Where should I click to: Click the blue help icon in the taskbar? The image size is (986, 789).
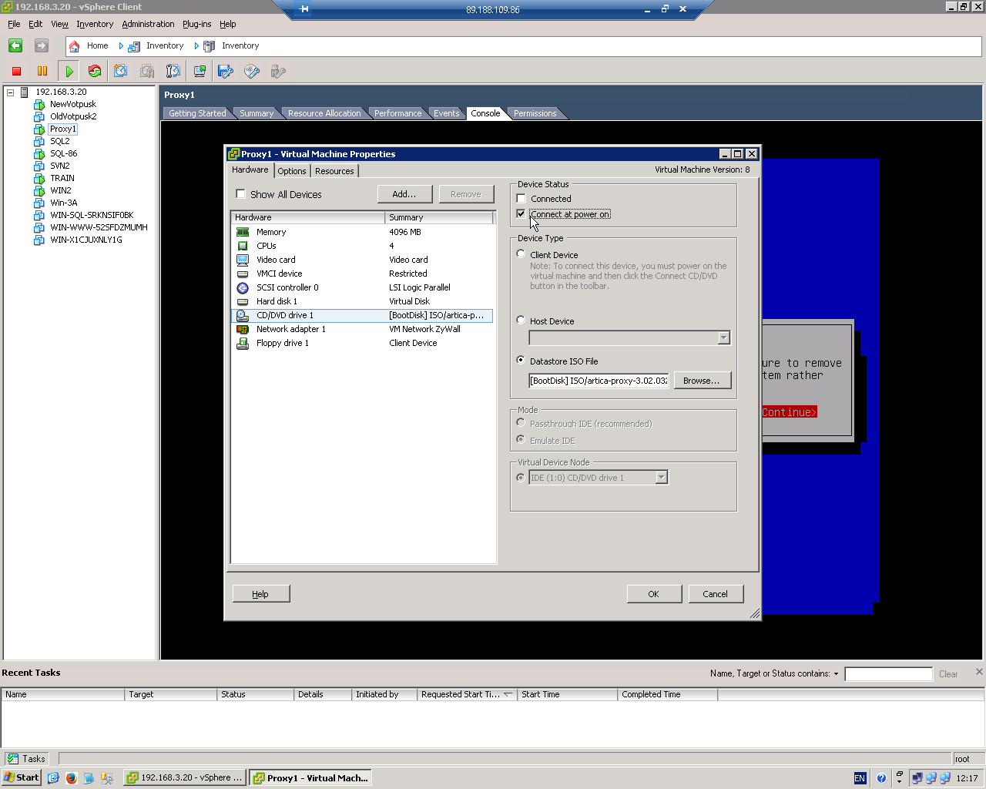coord(881,778)
